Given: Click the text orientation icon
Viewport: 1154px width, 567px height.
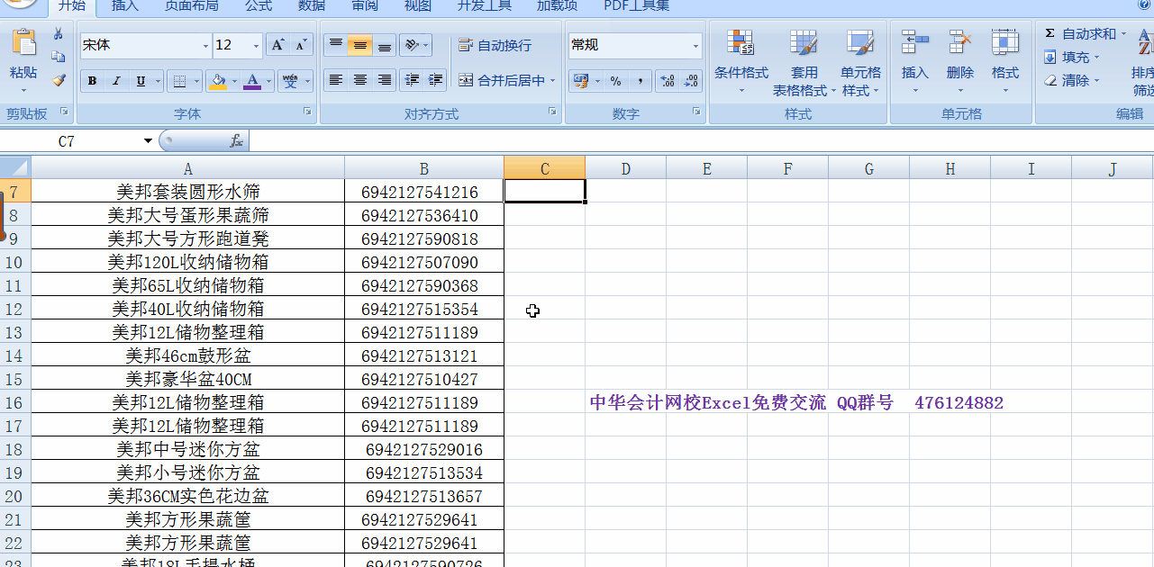Looking at the screenshot, I should click(x=411, y=44).
